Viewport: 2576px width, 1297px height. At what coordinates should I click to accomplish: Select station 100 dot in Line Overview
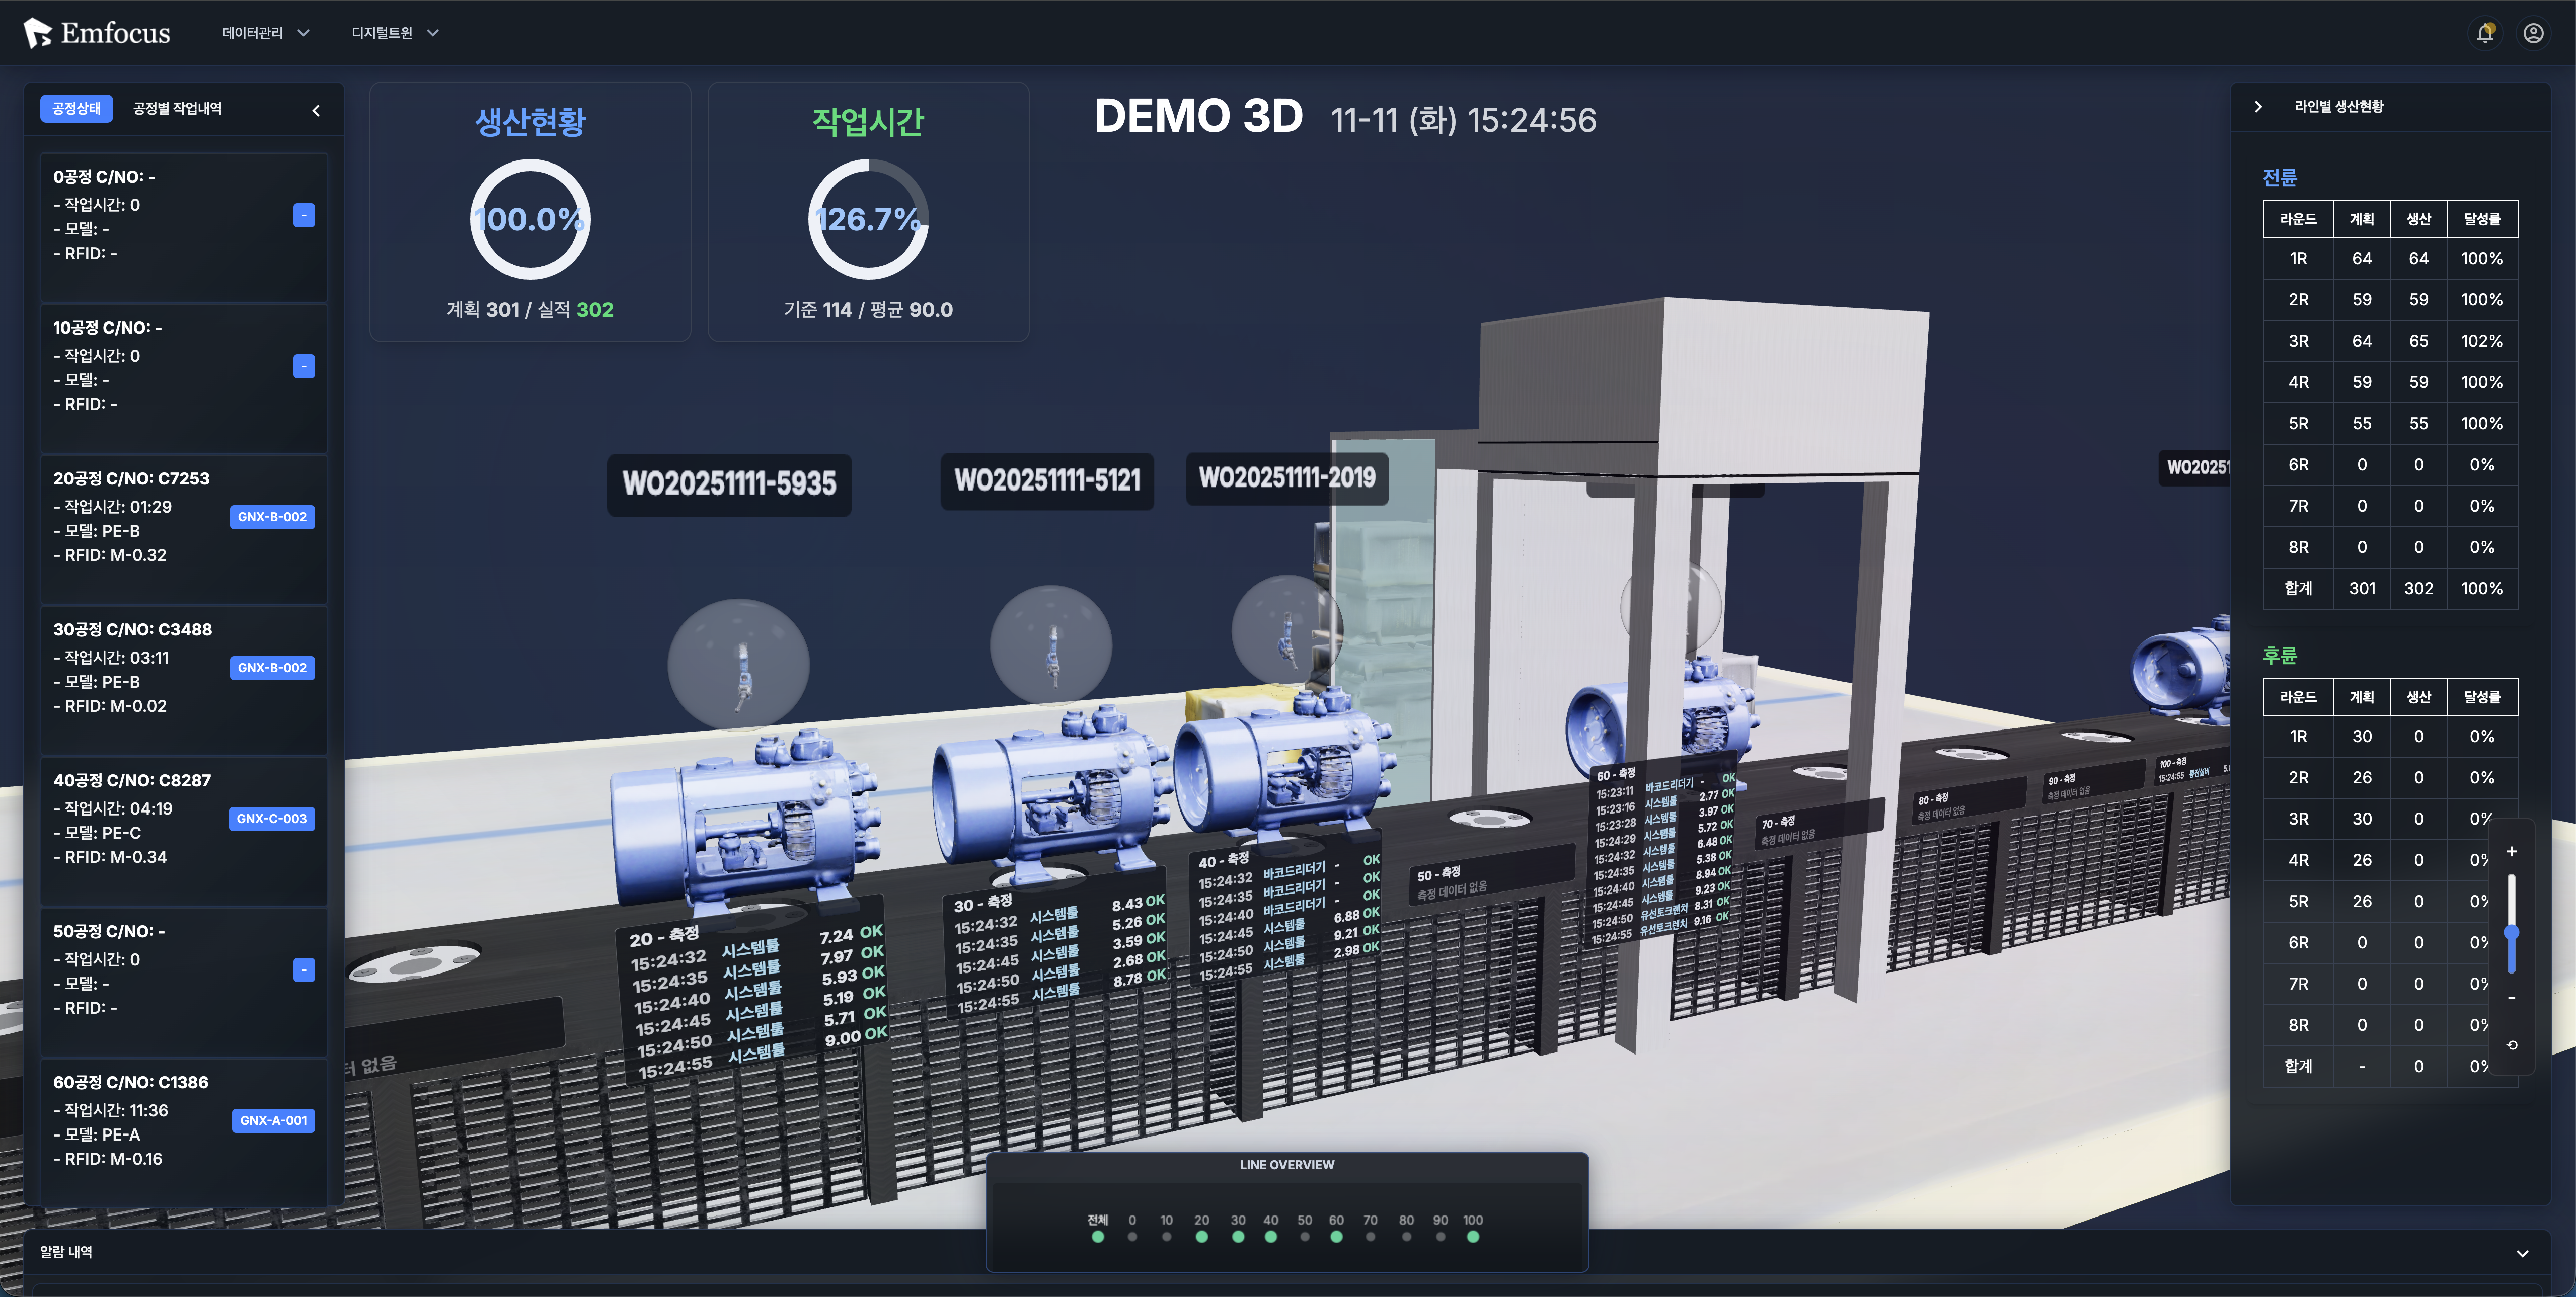coord(1473,1237)
